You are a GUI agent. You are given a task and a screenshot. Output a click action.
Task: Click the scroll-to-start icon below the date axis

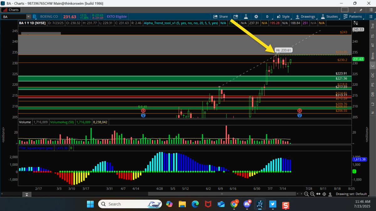pos(27,194)
